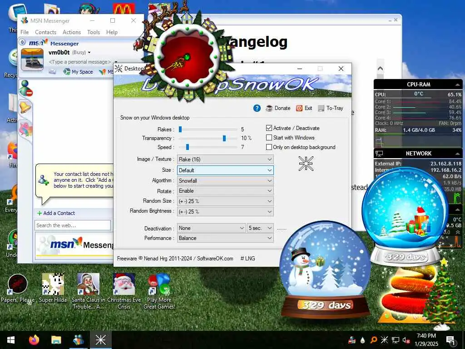The image size is (465, 349).
Task: Click the email envelope icon in MSN Messenger
Action: 52,71
